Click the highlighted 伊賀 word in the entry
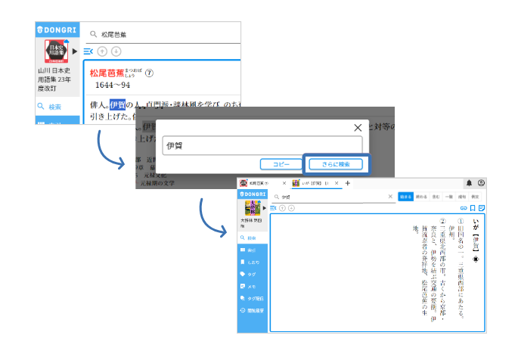The height and width of the screenshot is (354, 518). click(x=118, y=105)
